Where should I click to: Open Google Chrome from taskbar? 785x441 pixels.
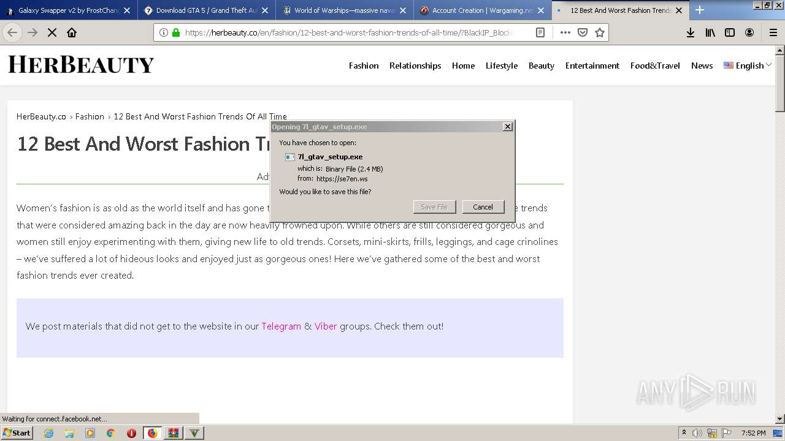[110, 433]
